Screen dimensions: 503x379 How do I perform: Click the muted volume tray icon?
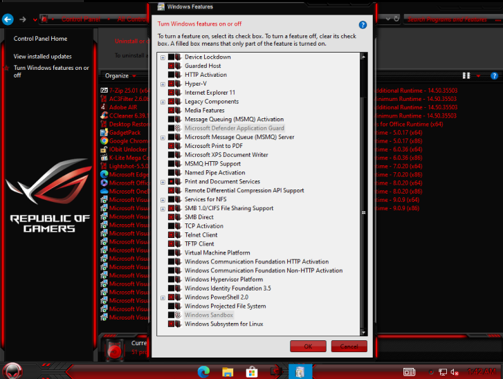(x=455, y=372)
